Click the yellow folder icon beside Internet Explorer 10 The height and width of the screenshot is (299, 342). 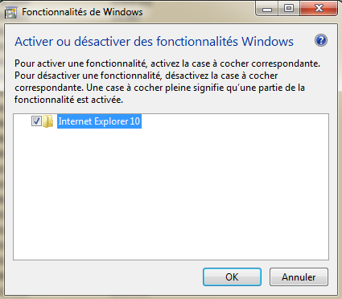(x=48, y=121)
